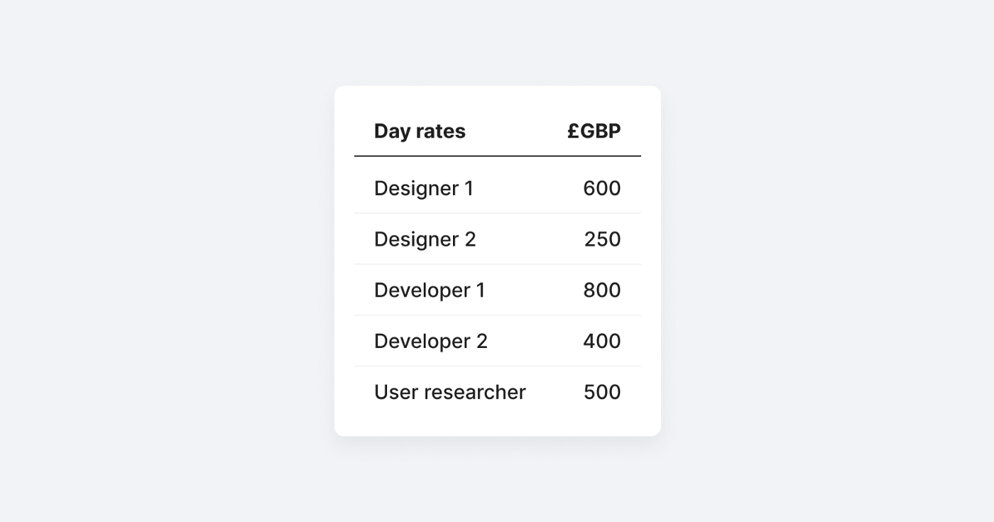Click the dark divider line under the header
Screen dimensions: 994x522
pyautogui.click(x=497, y=156)
